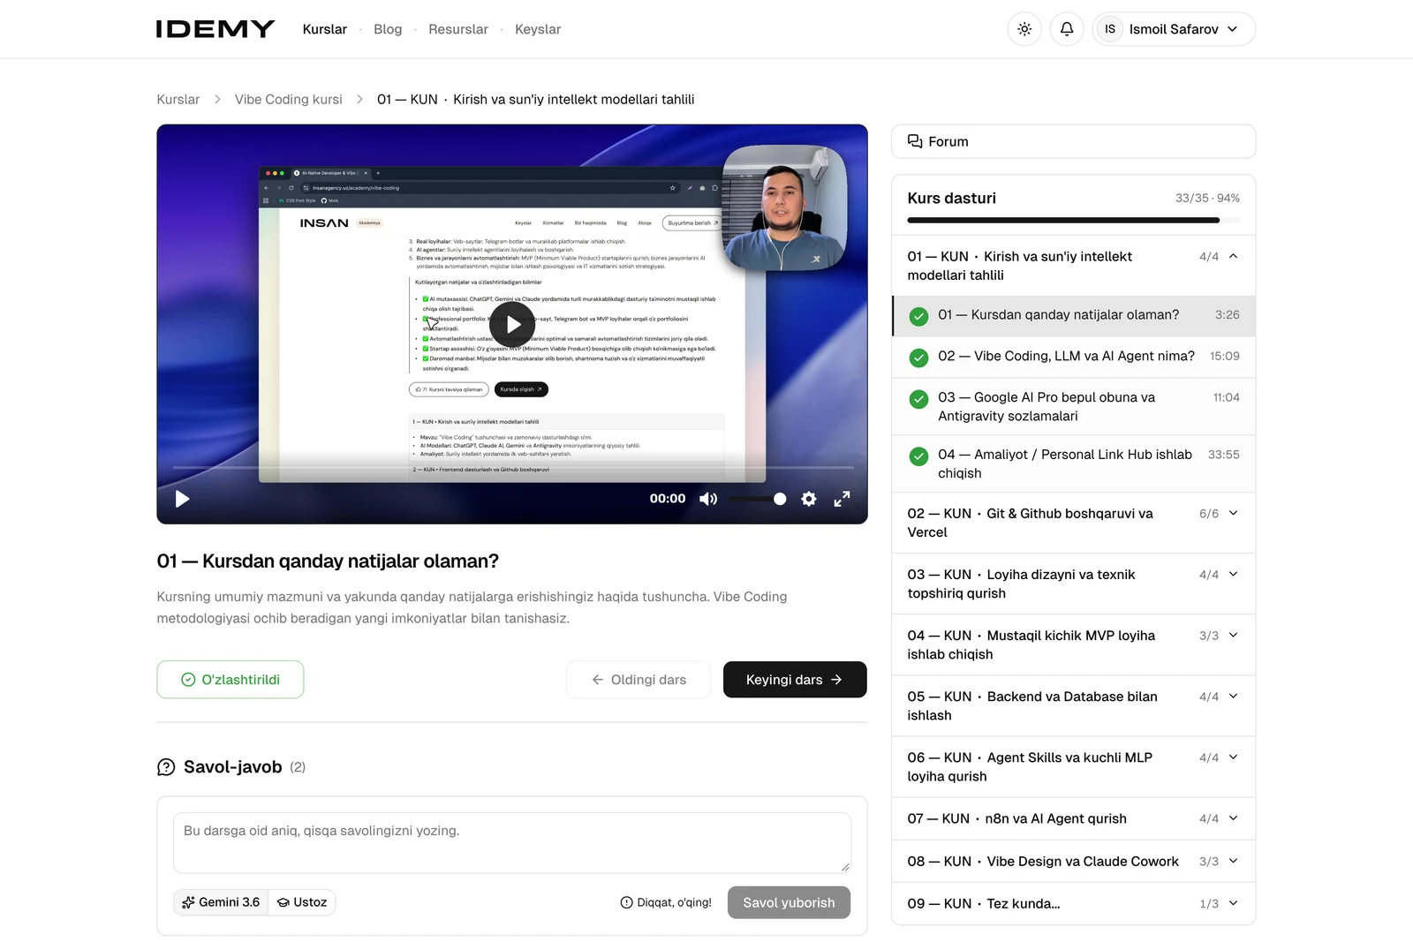Open the Resurslar nav item
The height and width of the screenshot is (942, 1413).
pyautogui.click(x=458, y=29)
